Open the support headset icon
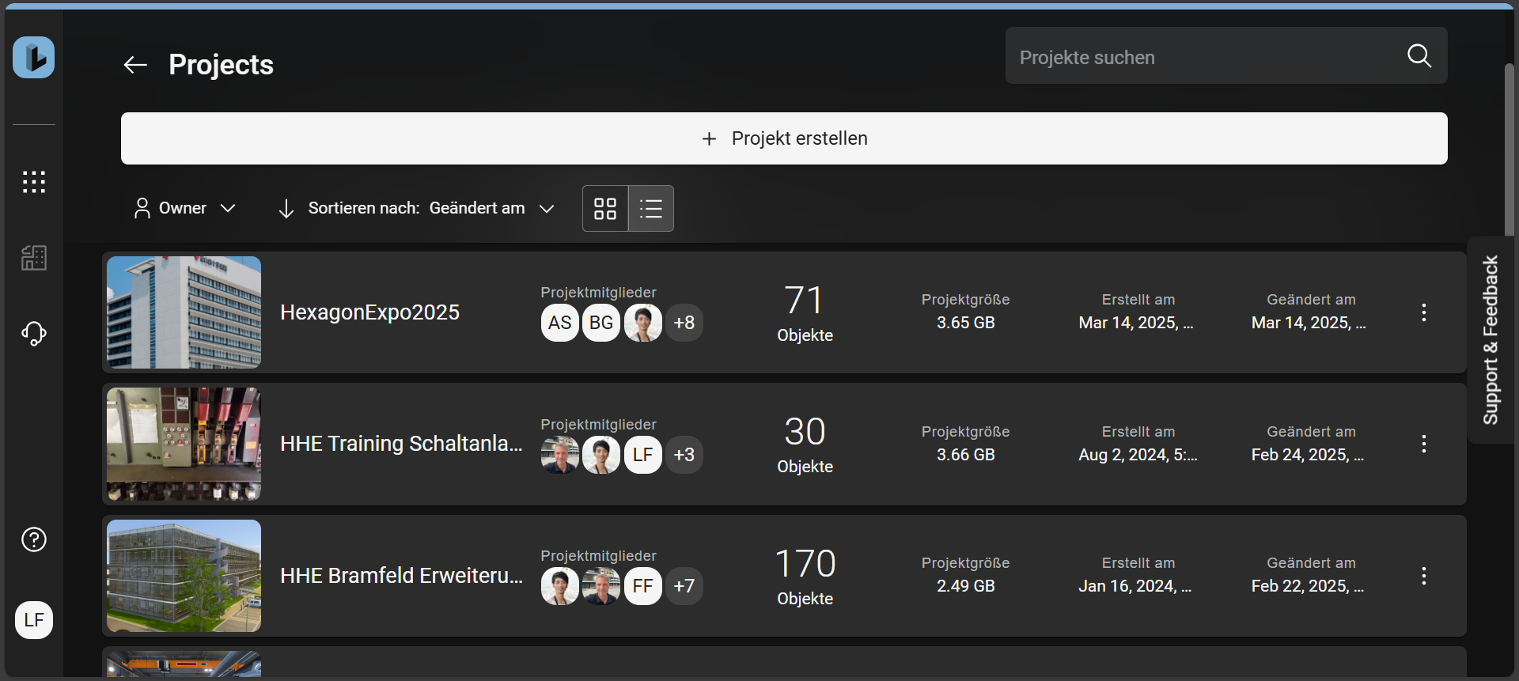This screenshot has height=681, width=1519. (x=34, y=333)
